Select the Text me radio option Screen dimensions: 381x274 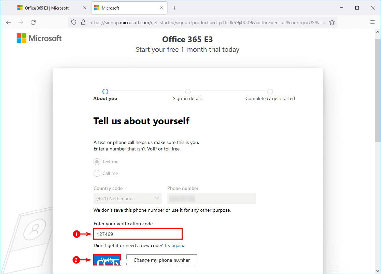(97, 162)
